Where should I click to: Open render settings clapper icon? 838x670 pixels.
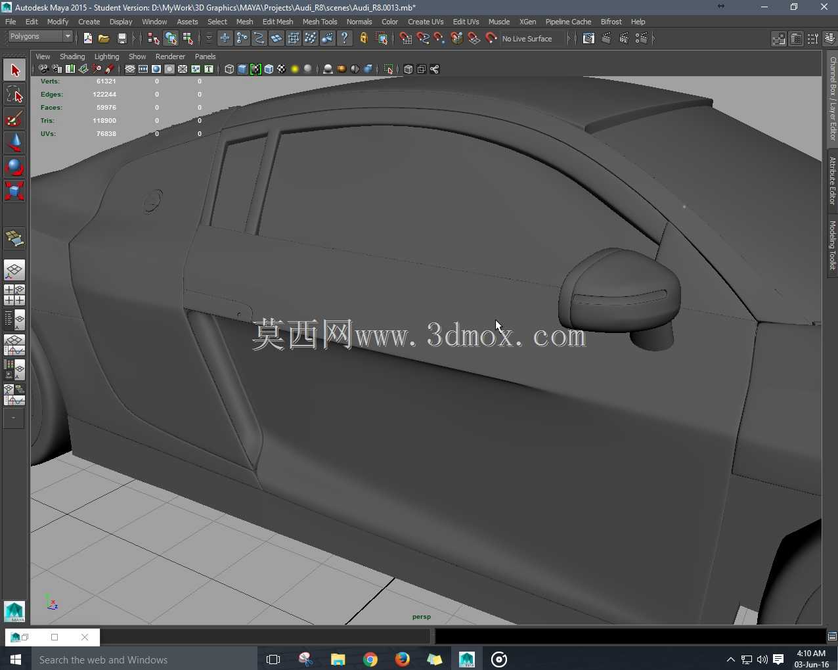coord(641,39)
